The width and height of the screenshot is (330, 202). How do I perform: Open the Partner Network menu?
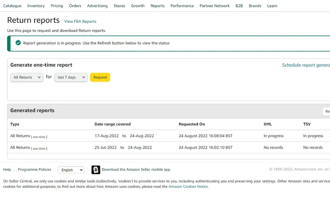click(214, 6)
